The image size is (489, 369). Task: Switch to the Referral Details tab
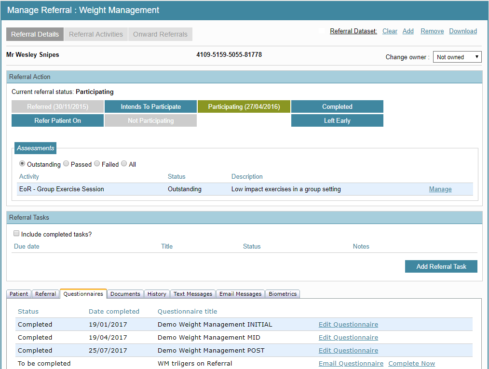tap(35, 34)
